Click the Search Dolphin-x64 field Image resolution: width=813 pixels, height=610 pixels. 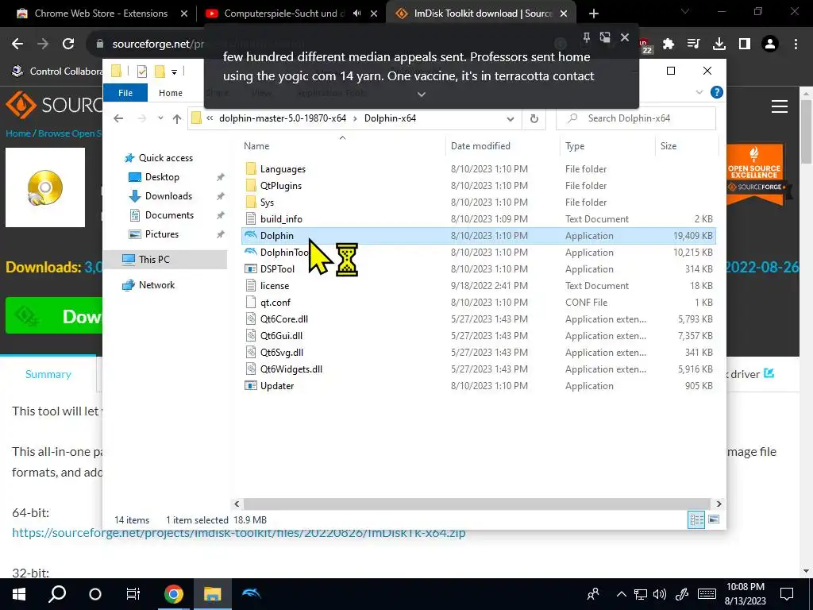pos(636,118)
